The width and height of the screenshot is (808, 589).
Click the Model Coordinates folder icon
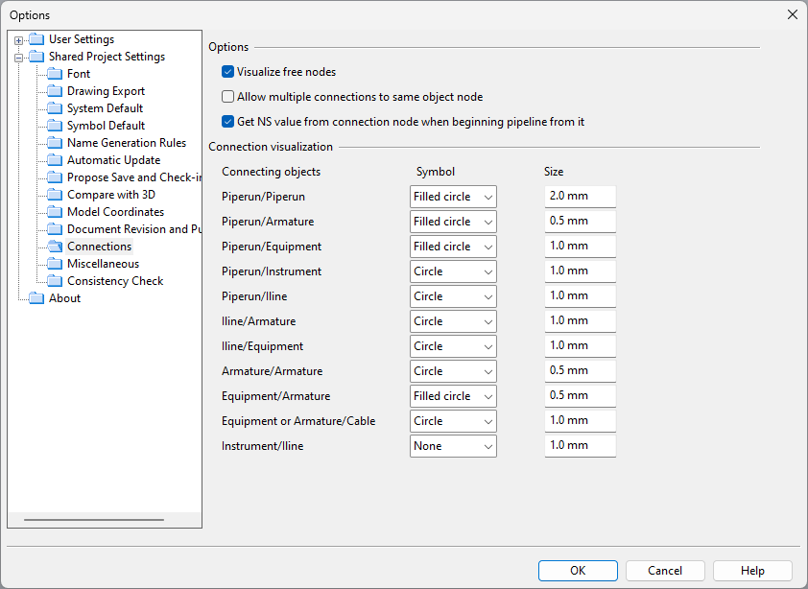[55, 212]
